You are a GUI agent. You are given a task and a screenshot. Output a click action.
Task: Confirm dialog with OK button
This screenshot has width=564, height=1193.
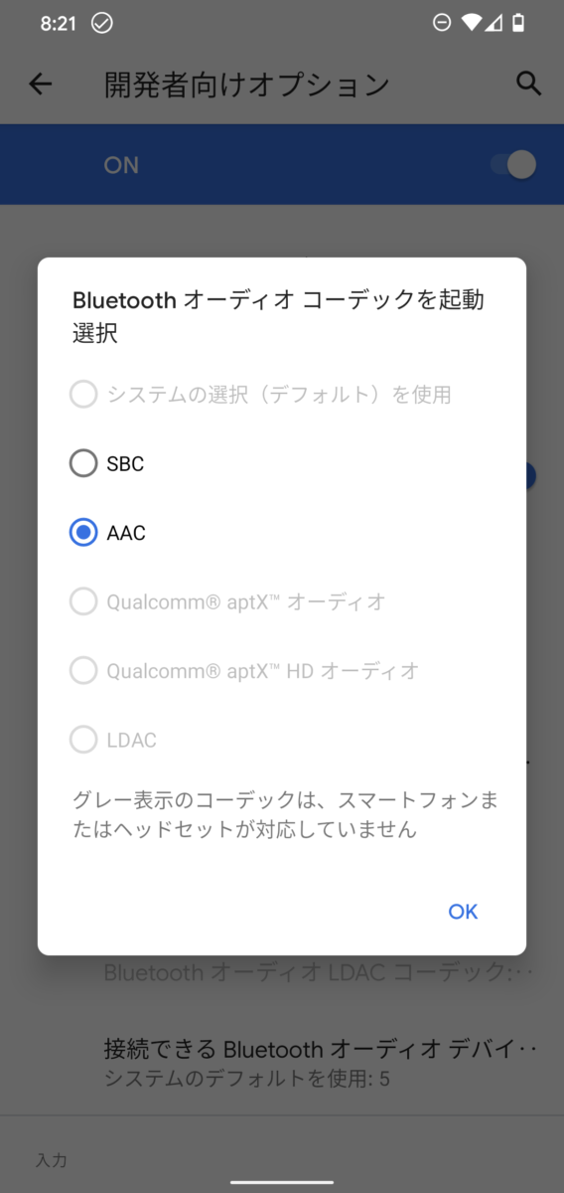tap(463, 912)
